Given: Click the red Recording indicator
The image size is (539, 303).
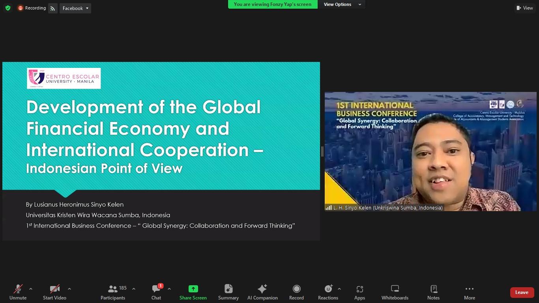Looking at the screenshot, I should [x=32, y=8].
